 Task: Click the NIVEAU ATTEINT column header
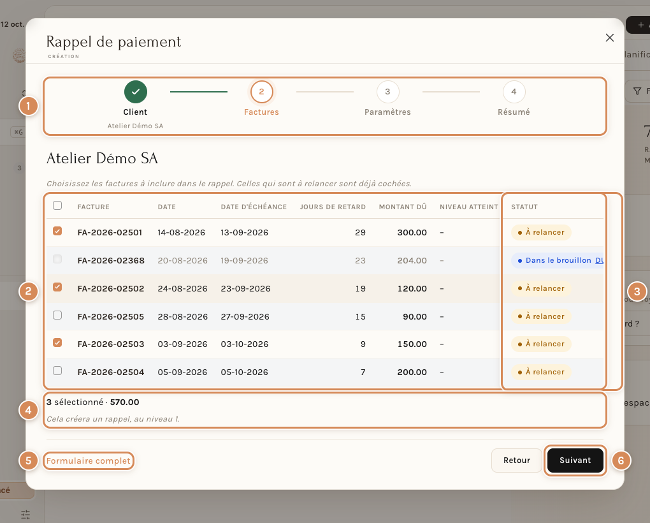(x=469, y=207)
